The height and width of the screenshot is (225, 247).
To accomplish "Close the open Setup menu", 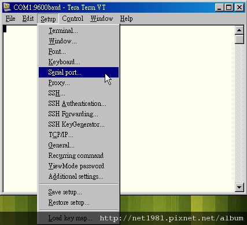I will [x=48, y=19].
